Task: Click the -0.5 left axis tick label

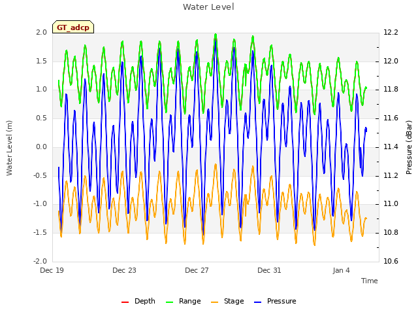Action: click(x=40, y=175)
